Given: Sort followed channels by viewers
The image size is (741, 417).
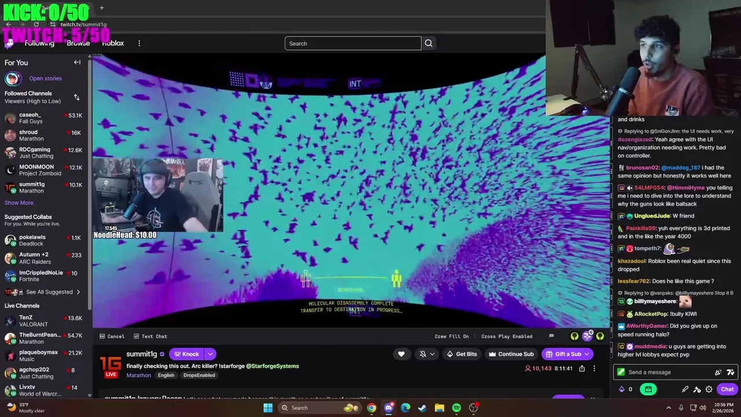Looking at the screenshot, I should tap(76, 97).
